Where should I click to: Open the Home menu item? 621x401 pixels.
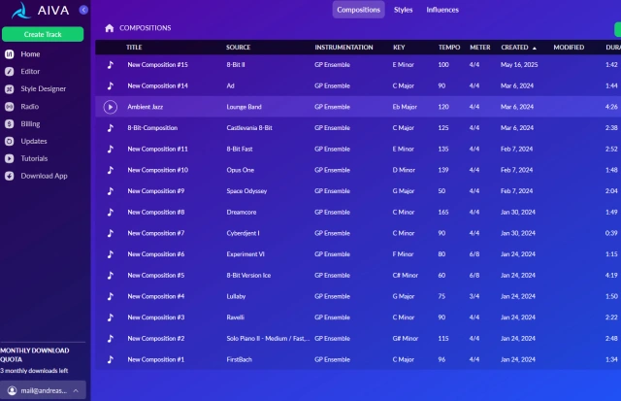point(30,54)
